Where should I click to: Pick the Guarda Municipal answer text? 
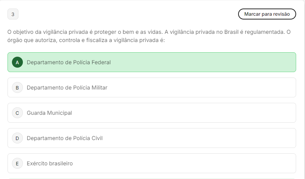pyautogui.click(x=49, y=113)
